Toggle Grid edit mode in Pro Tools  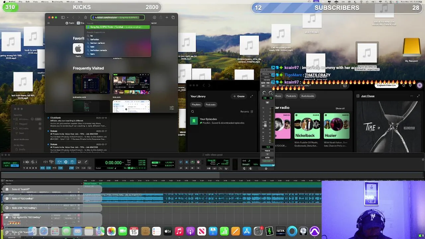[15, 165]
